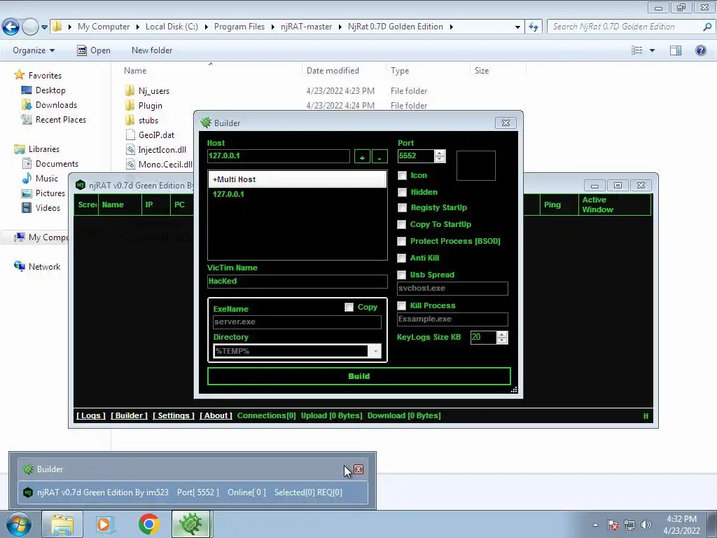Click the Explorer Forward arrow button
717x538 pixels.
point(30,27)
